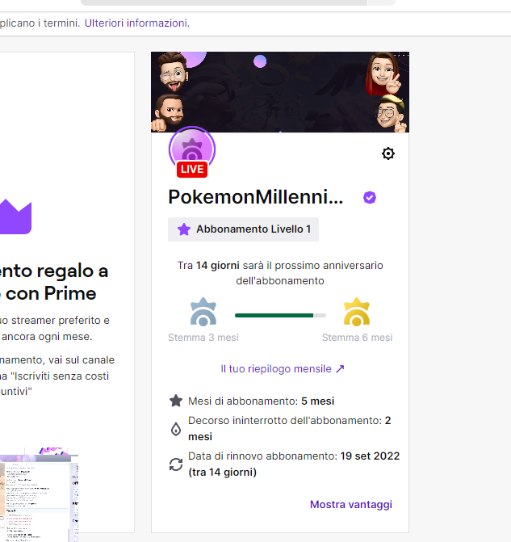
Task: Click the chat screenshot thumbnail in Prime card
Action: coord(39,494)
